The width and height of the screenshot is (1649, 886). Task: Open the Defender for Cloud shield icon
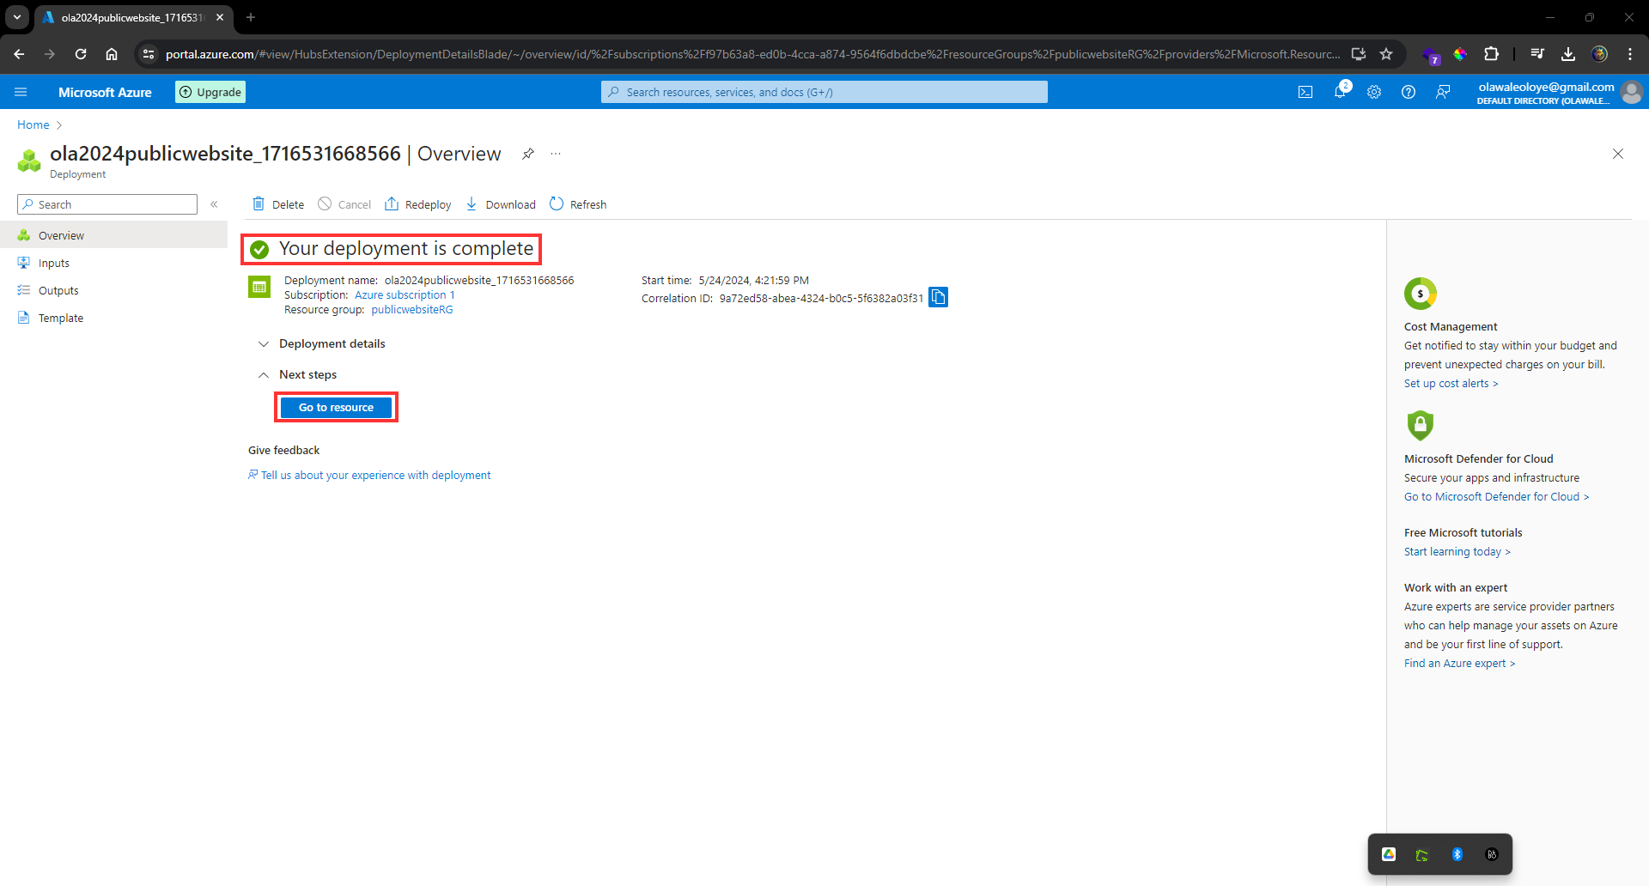pyautogui.click(x=1421, y=425)
